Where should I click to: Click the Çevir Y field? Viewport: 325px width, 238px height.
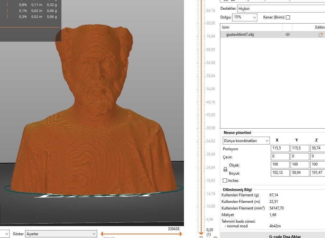pyautogui.click(x=300, y=156)
